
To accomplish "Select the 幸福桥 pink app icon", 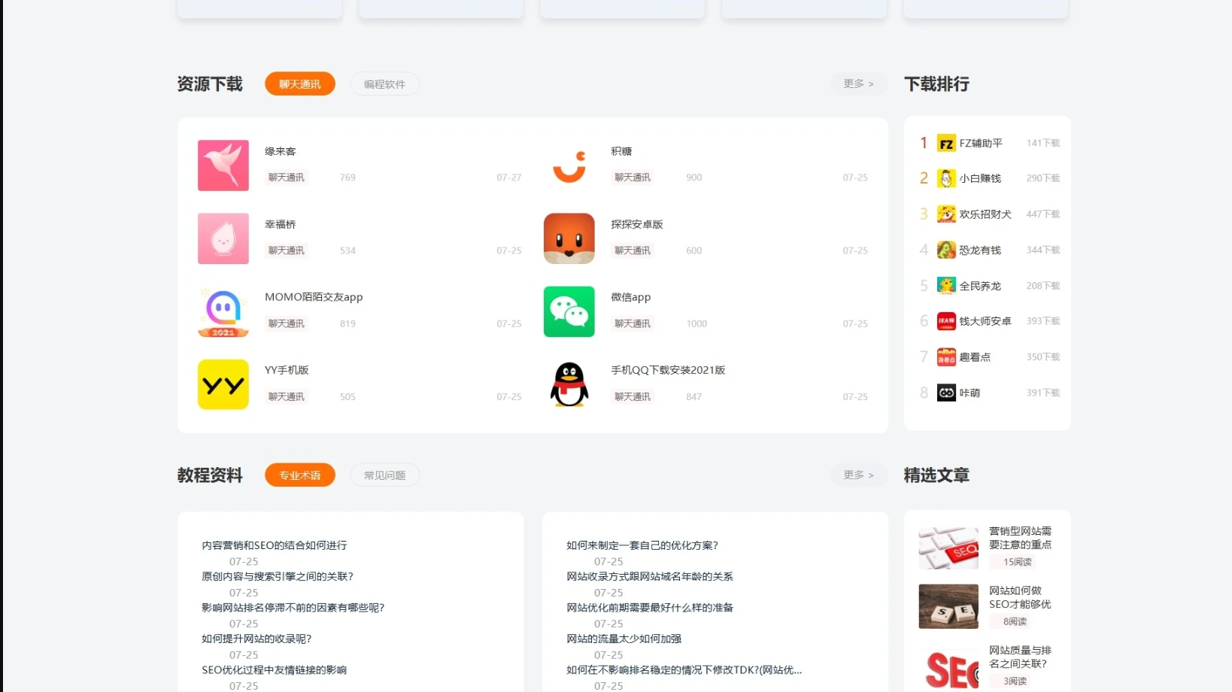I will tap(223, 238).
